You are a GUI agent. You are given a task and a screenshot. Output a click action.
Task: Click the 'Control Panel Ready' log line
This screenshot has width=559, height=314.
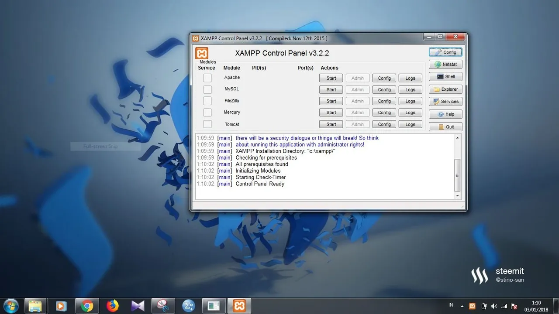click(260, 184)
